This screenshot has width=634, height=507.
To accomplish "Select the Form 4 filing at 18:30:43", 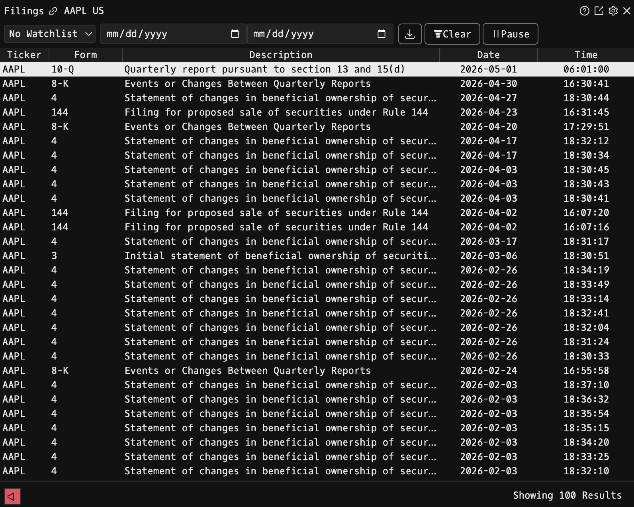I will [317, 184].
